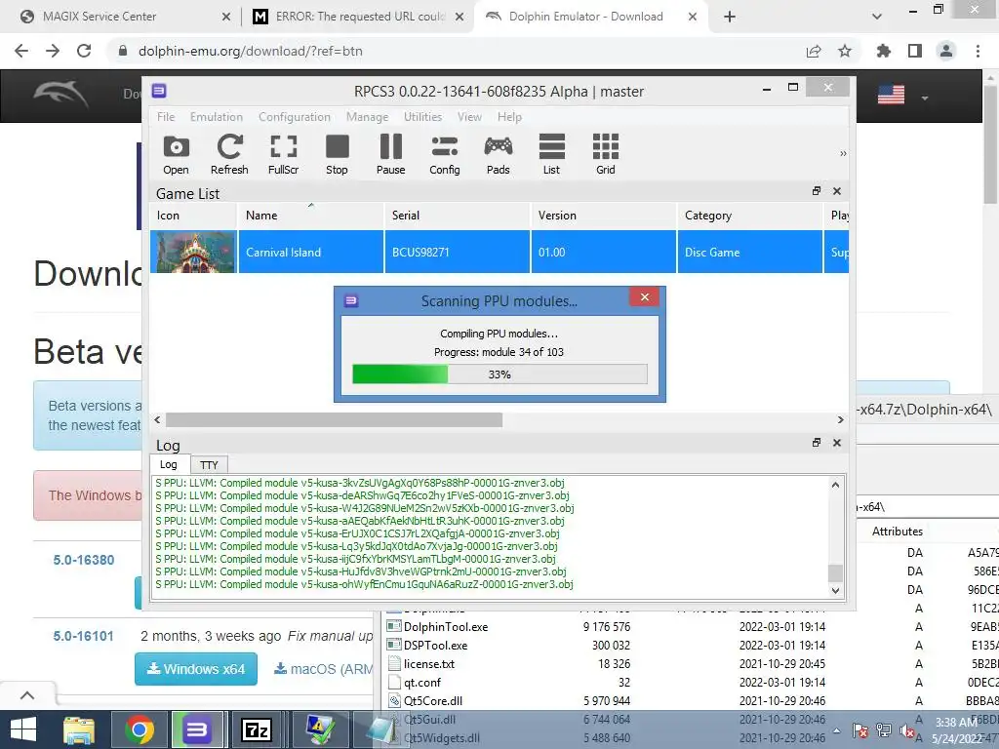The height and width of the screenshot is (749, 999).
Task: Open the 5.0-16101 version link
Action: click(84, 636)
